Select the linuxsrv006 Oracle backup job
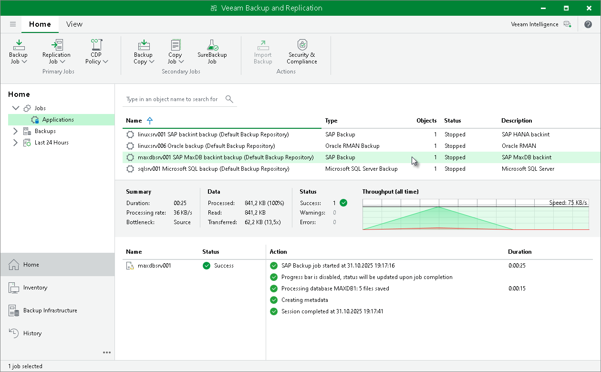Image resolution: width=601 pixels, height=372 pixels. tap(206, 146)
